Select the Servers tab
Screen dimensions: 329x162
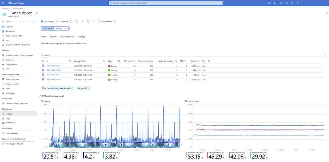coord(53,37)
